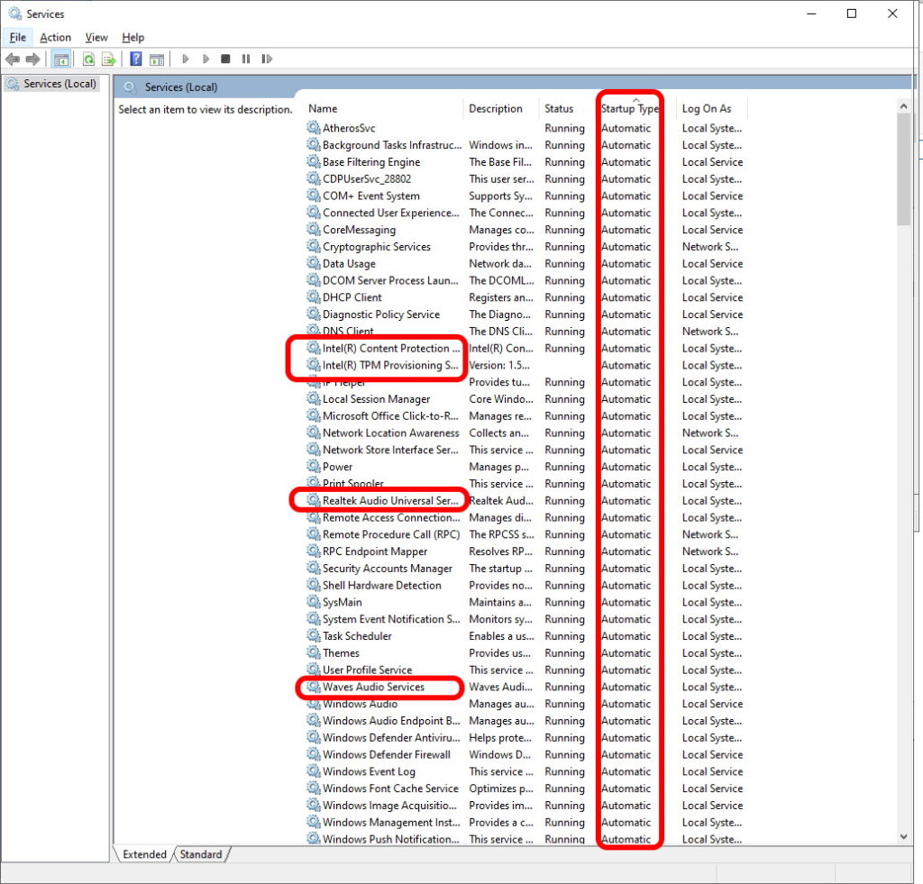Click the Pause Service toolbar icon
Image resolution: width=923 pixels, height=884 pixels.
click(x=246, y=59)
